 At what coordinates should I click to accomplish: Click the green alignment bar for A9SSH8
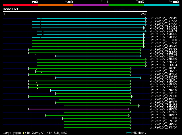point(80,96)
